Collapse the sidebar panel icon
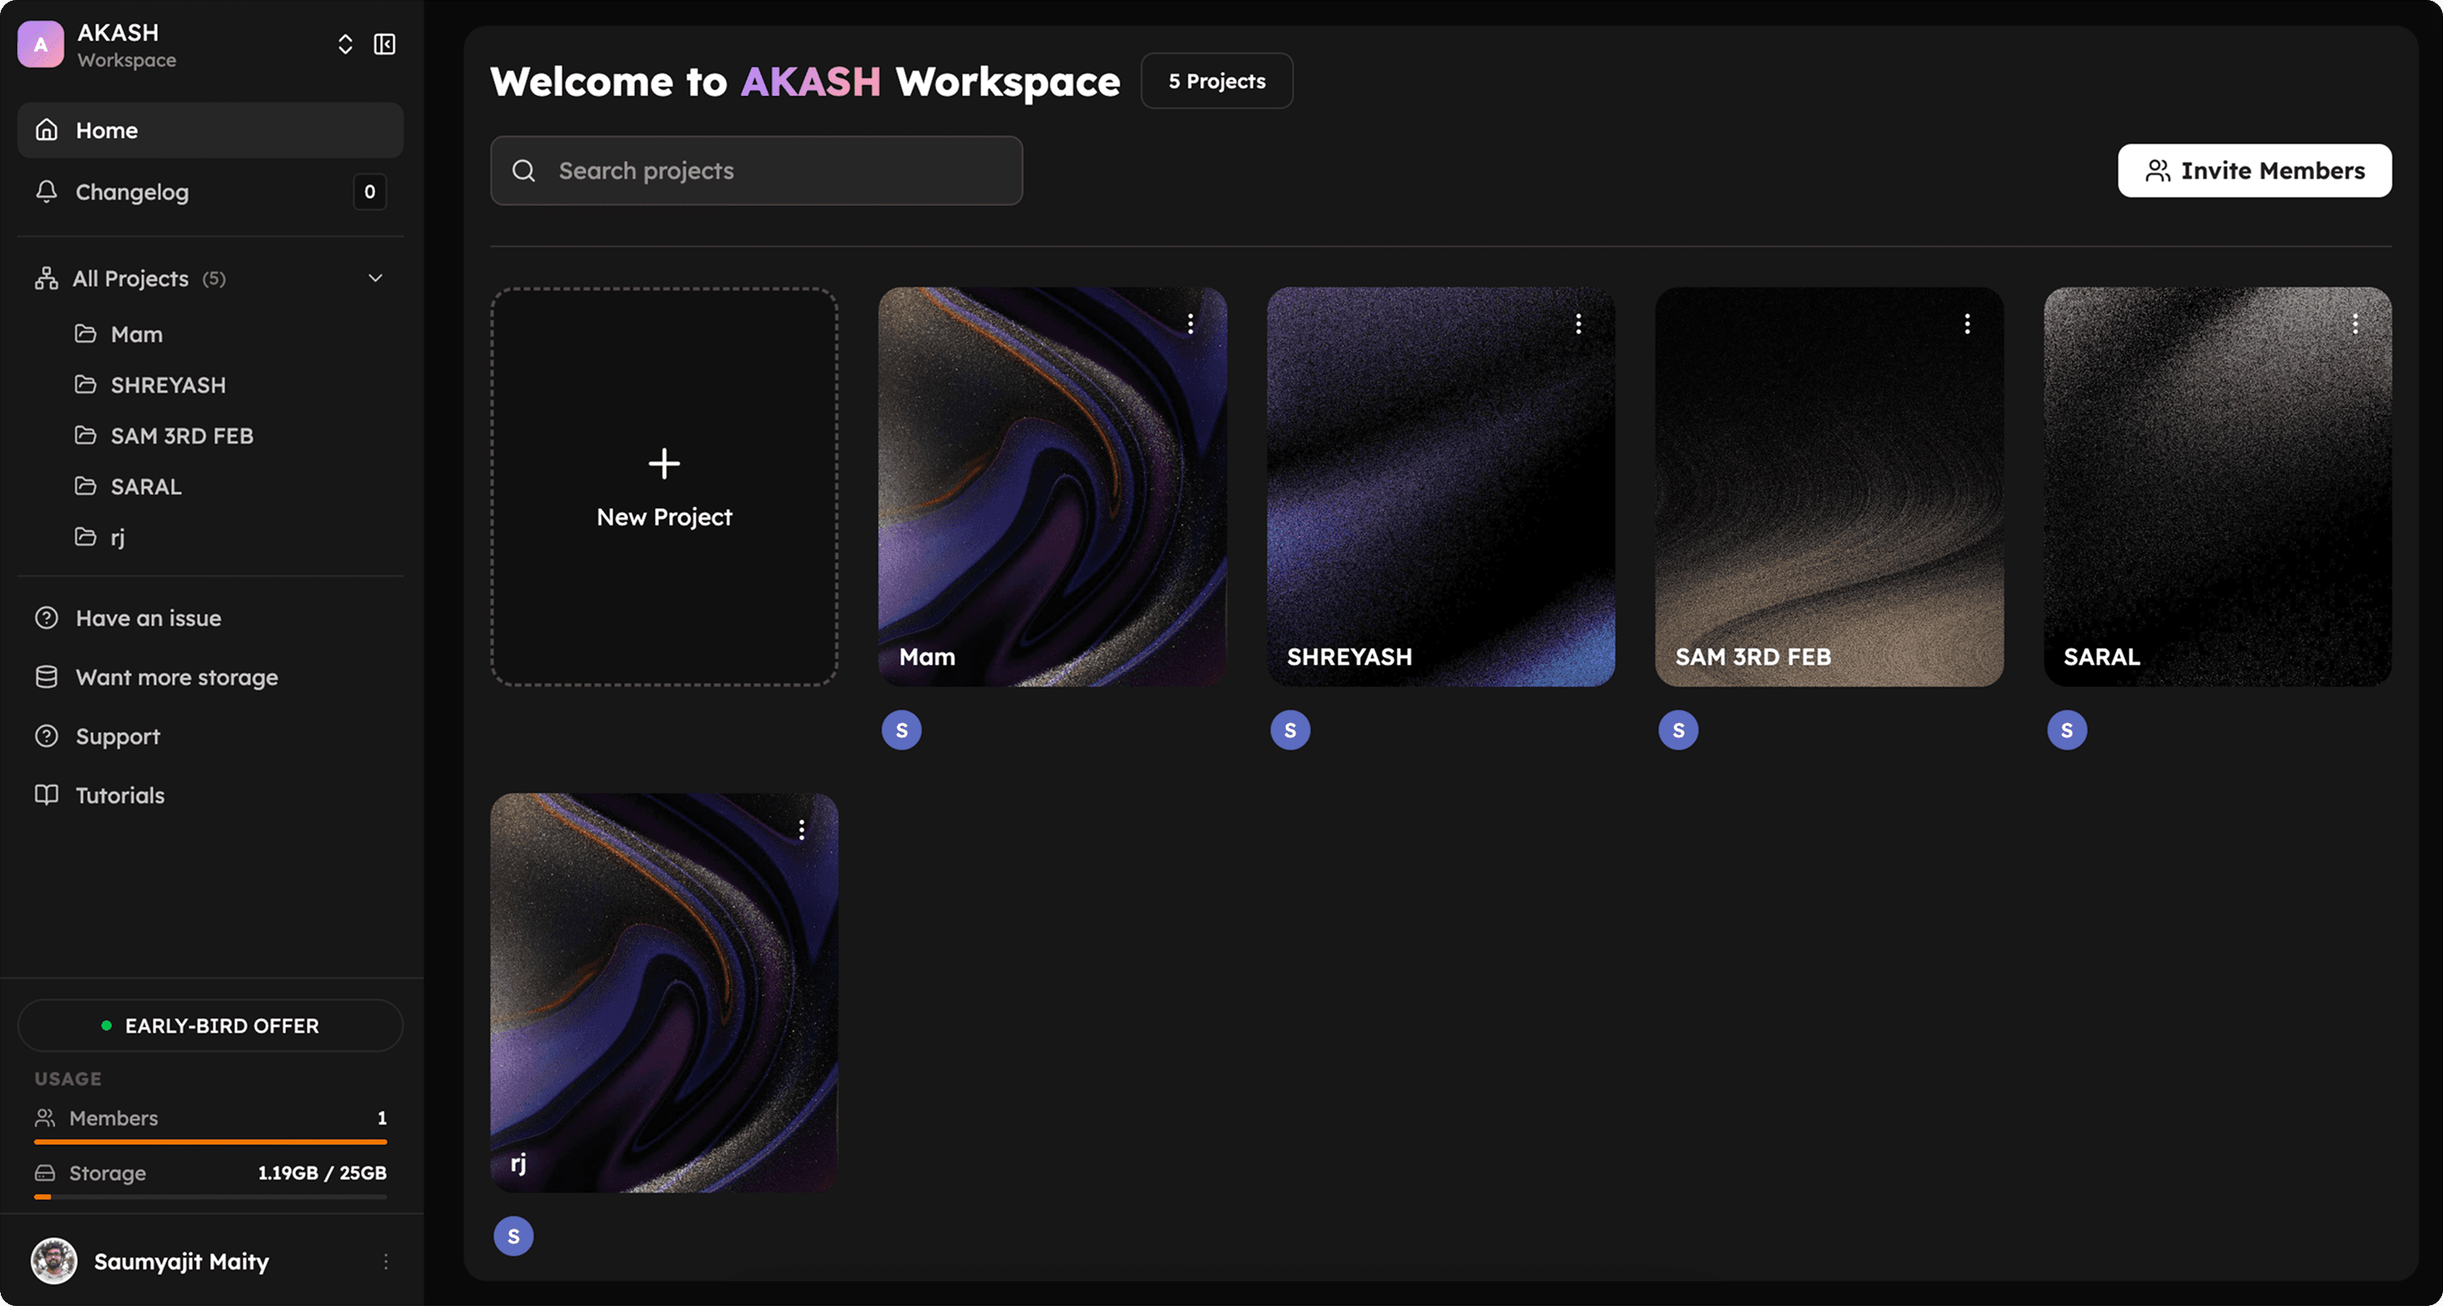Viewport: 2443px width, 1306px height. (384, 45)
